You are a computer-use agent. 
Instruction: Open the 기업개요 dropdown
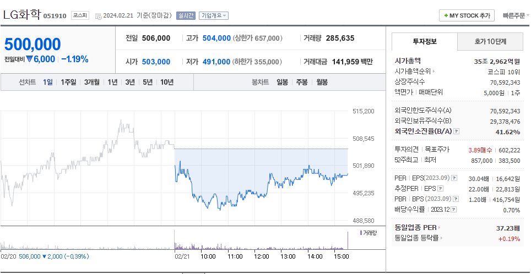pos(213,15)
